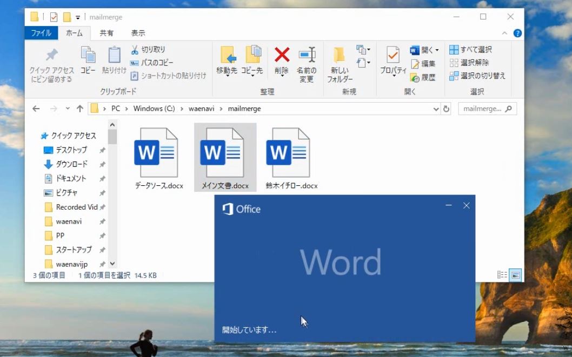The image size is (572, 357).
Task: Select データソース.docx file
Action: [159, 158]
